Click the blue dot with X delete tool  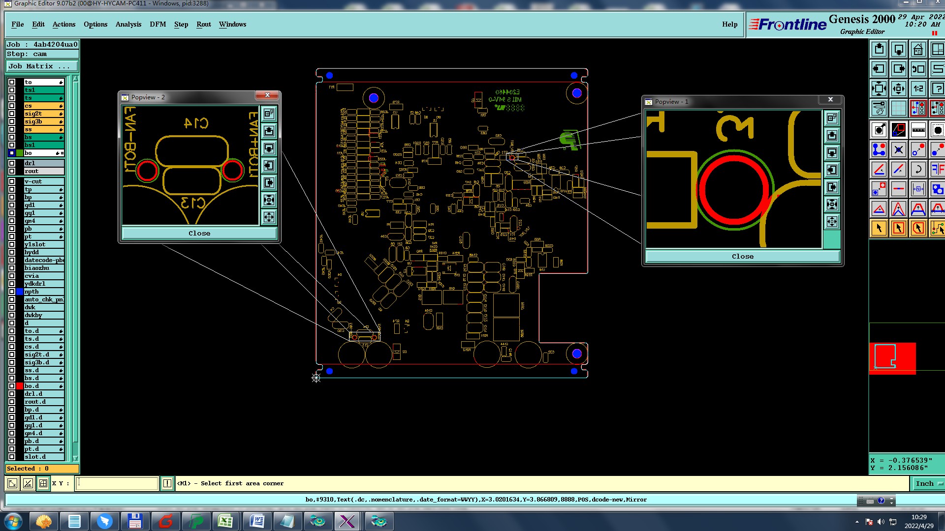tap(899, 149)
